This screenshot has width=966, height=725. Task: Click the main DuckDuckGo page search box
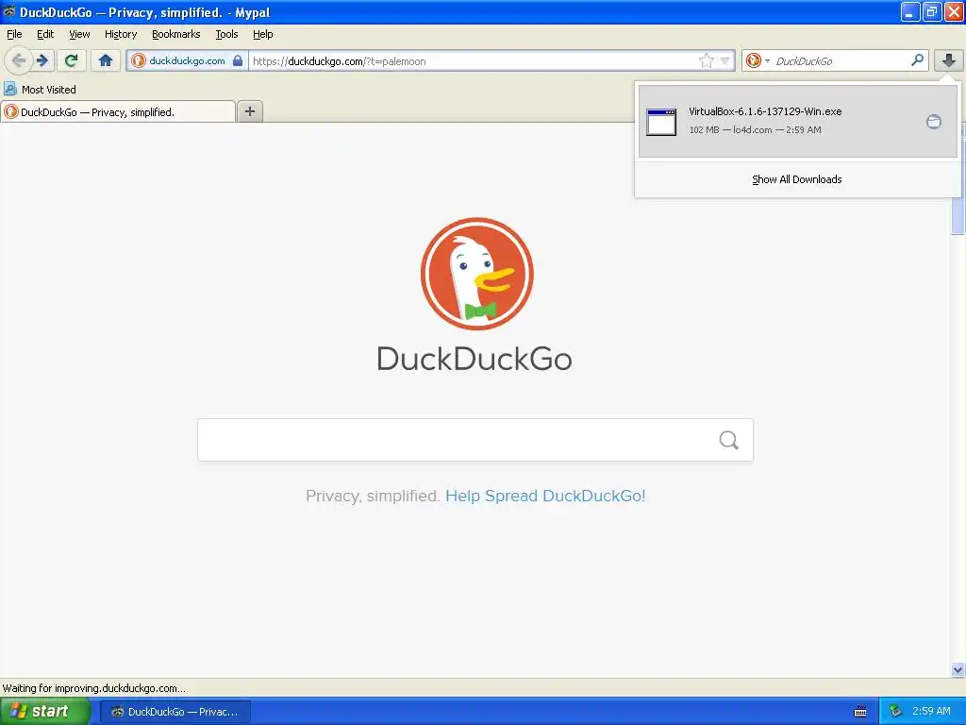[x=475, y=440]
